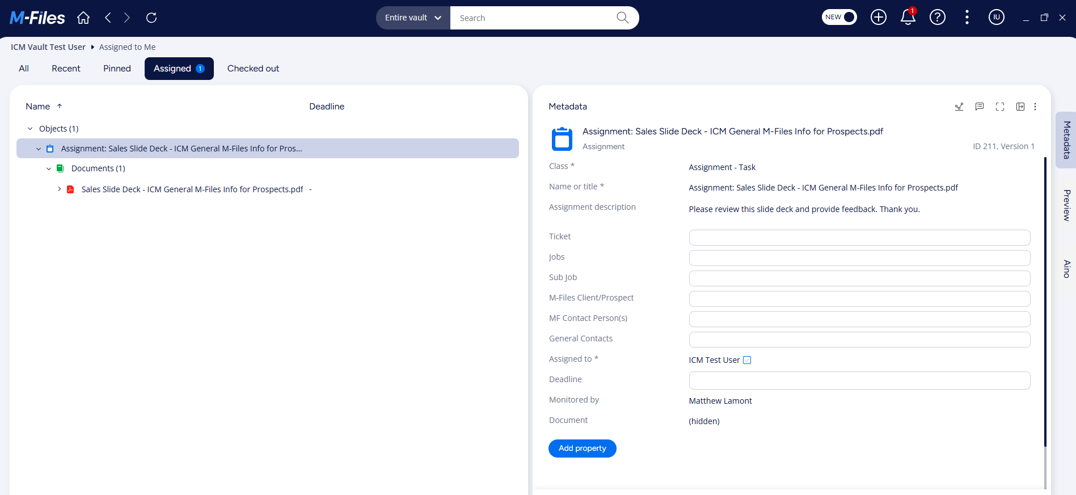
Task: Collapse the Documents (1) group
Action: coord(49,168)
